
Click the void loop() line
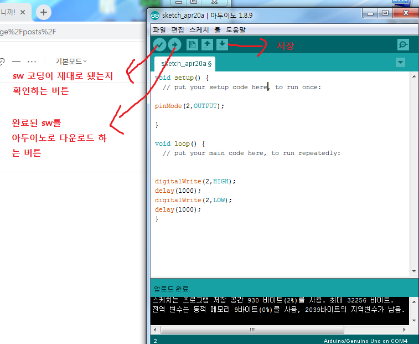point(180,143)
